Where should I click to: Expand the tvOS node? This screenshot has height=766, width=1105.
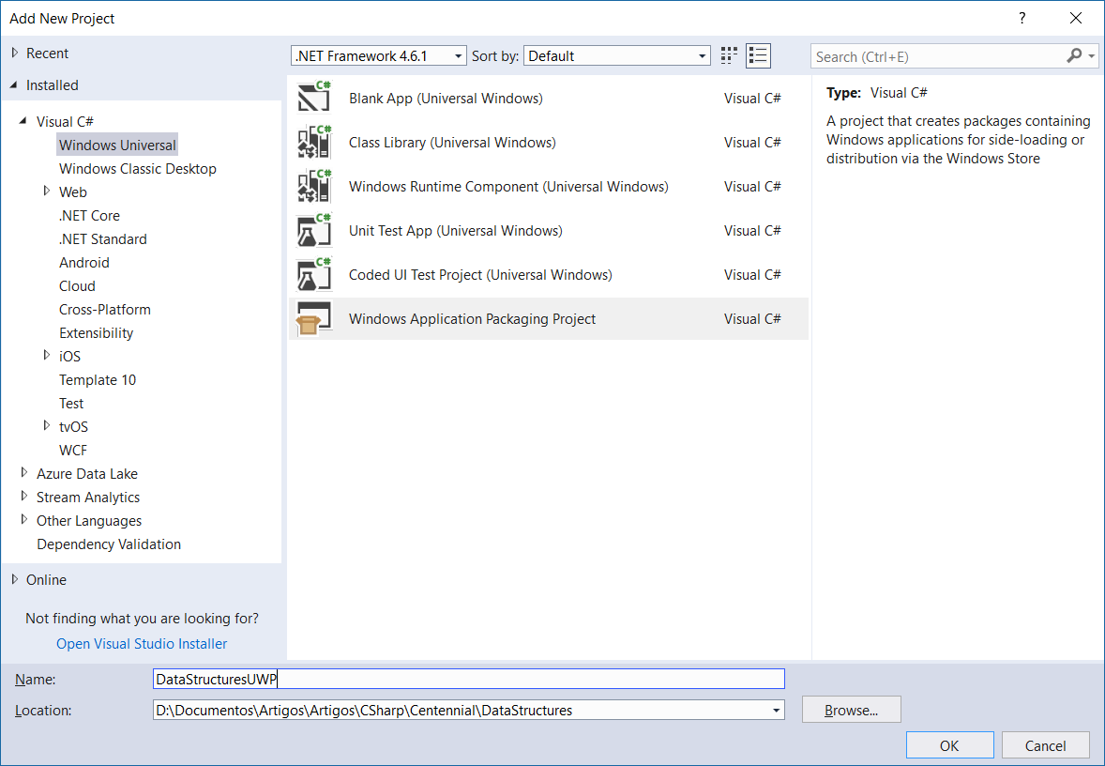tap(47, 426)
